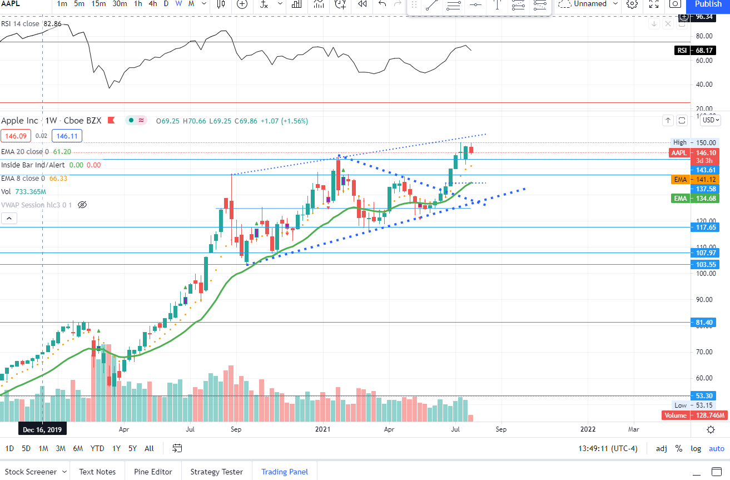Undo the last action with the undo arrow
The image size is (730, 480).
[382, 4]
